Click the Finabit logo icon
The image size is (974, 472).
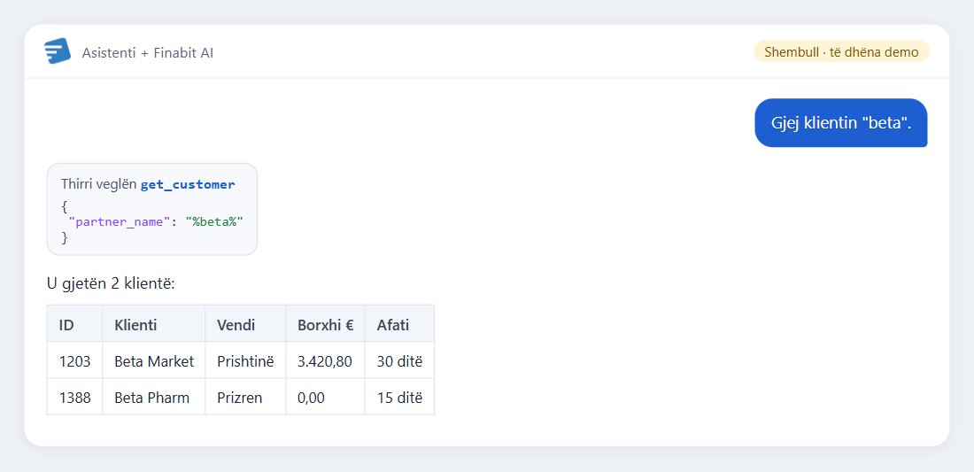(58, 51)
